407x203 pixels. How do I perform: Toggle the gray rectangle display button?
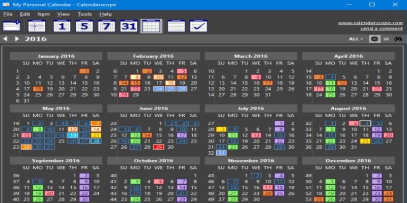(386, 39)
